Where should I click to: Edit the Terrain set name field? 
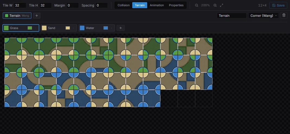[231, 15]
